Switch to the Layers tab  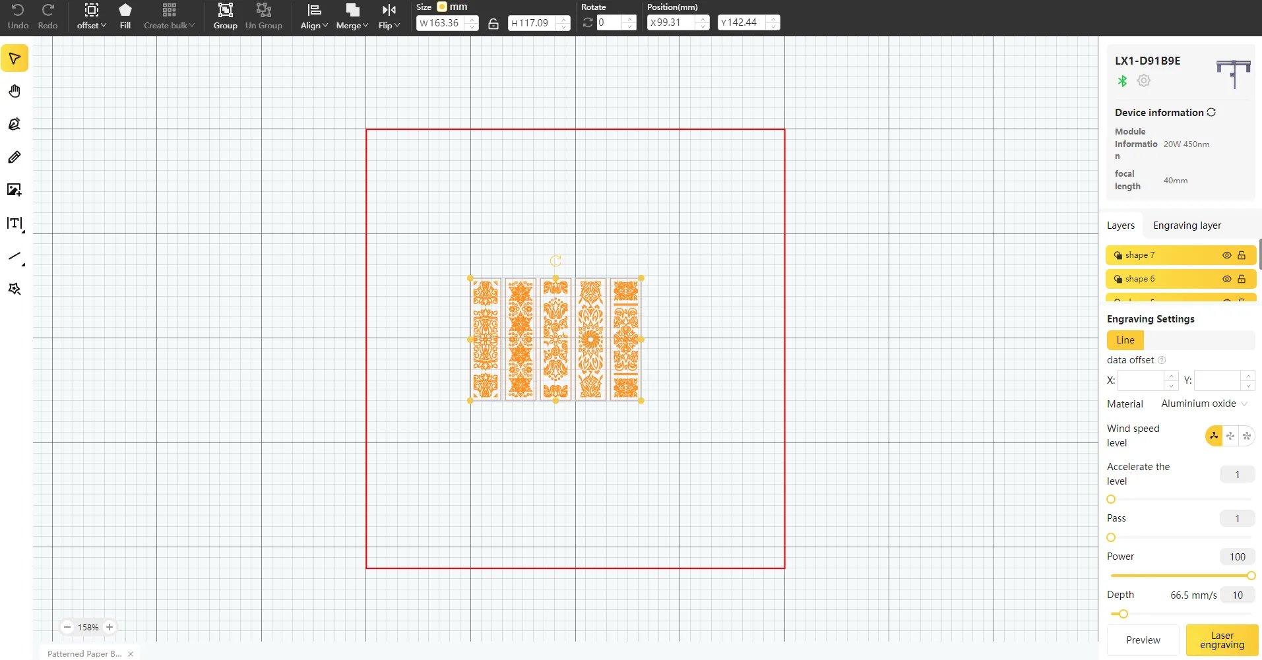click(1121, 225)
